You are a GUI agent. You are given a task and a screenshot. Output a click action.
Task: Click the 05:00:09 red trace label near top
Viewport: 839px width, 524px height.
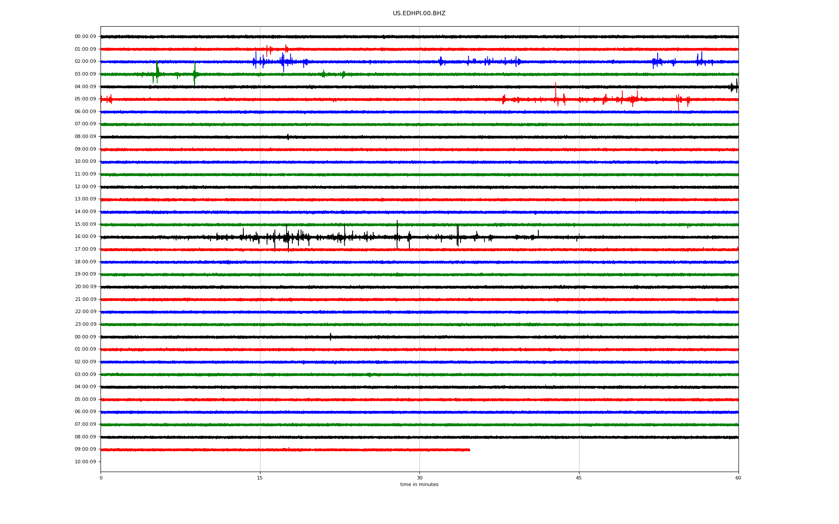85,99
